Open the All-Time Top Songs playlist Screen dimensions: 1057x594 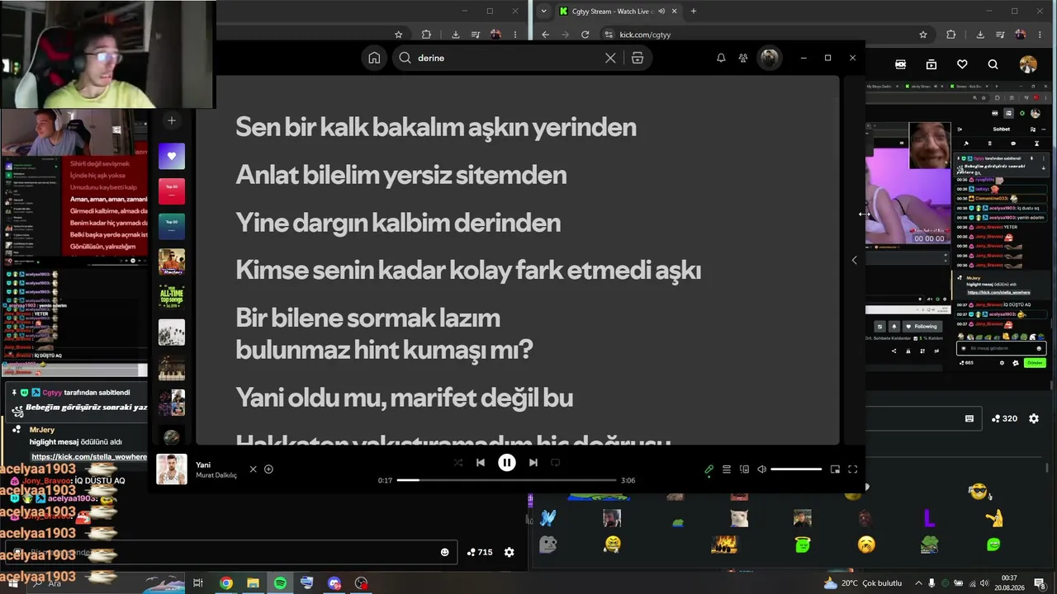pyautogui.click(x=172, y=297)
